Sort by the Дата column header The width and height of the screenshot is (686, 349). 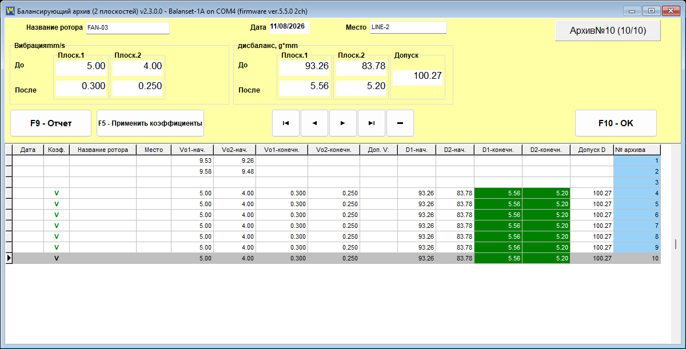[28, 150]
